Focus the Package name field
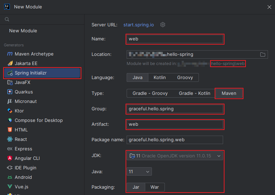This screenshot has height=195, width=275. pyautogui.click(x=175, y=140)
